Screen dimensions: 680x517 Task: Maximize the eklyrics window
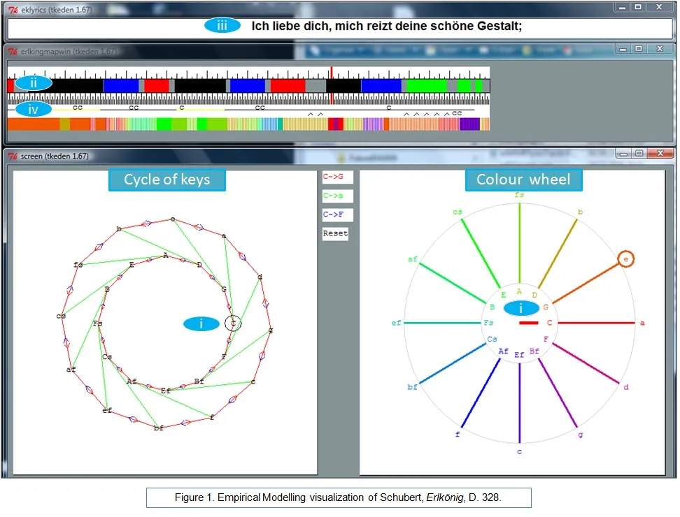(638, 7)
